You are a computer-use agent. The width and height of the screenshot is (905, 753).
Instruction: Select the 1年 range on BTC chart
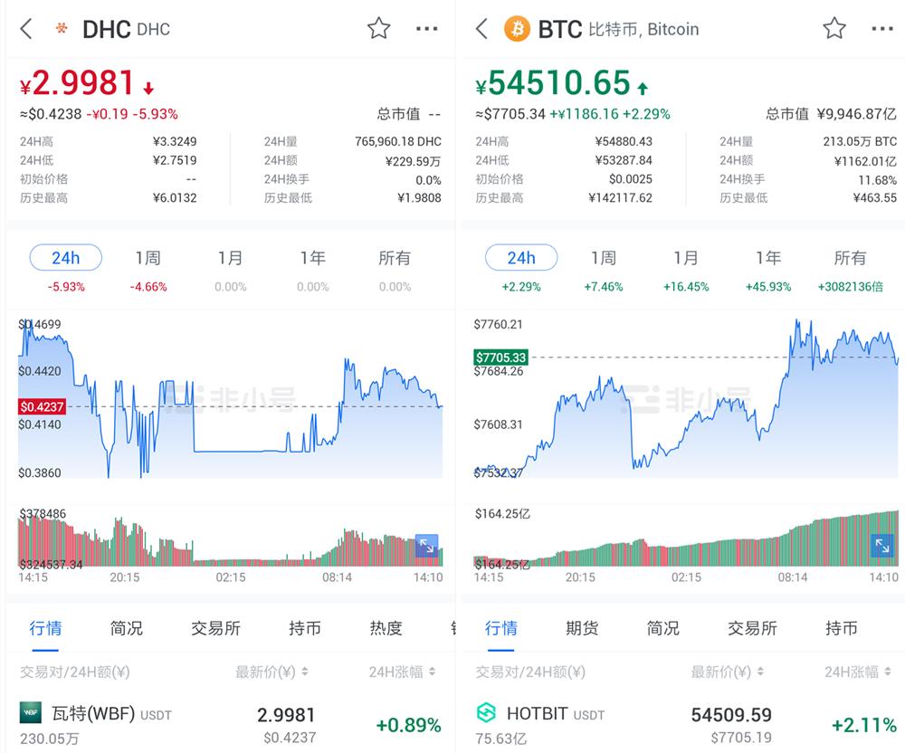[767, 258]
